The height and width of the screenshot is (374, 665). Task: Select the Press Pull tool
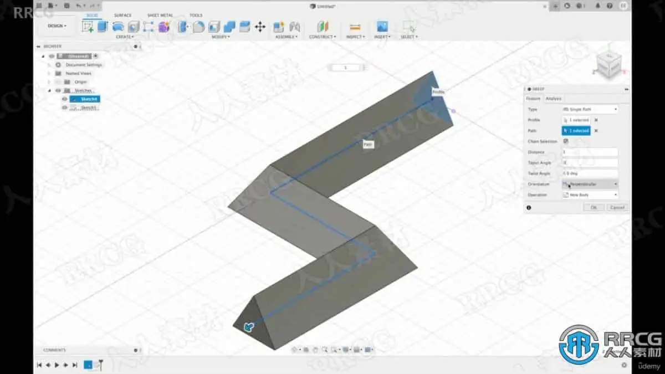point(183,27)
